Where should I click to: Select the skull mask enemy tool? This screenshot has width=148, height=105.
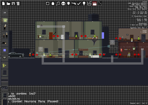tap(63, 3)
